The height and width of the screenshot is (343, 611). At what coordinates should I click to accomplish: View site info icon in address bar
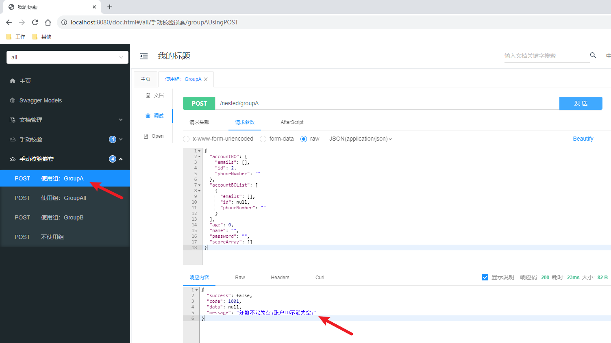click(x=64, y=22)
